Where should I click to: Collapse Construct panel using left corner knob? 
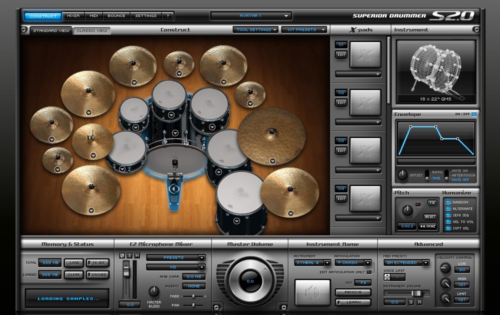click(24, 29)
